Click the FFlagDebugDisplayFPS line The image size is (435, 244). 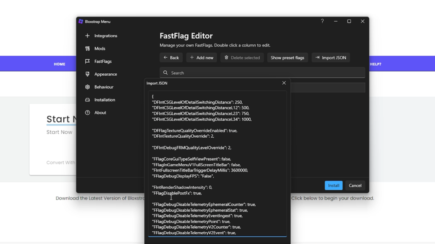coord(183,176)
